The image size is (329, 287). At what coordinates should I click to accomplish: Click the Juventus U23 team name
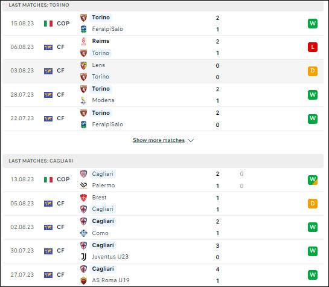click(x=110, y=257)
